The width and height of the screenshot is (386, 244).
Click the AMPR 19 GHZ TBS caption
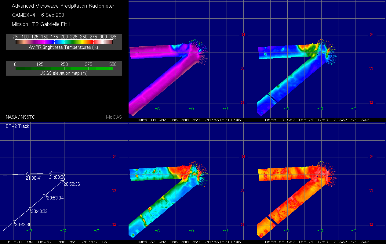click(x=317, y=120)
